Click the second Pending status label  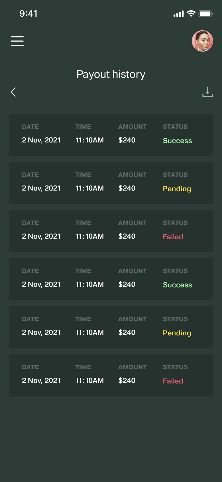[177, 333]
